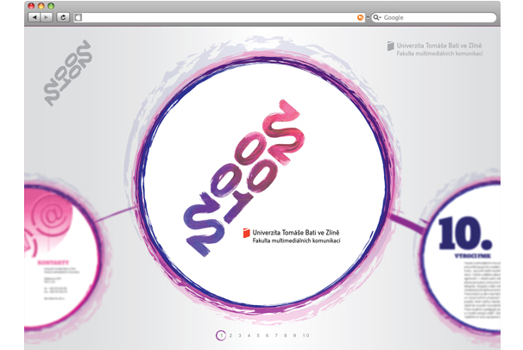Select the circled page 1 indicator

(221, 335)
